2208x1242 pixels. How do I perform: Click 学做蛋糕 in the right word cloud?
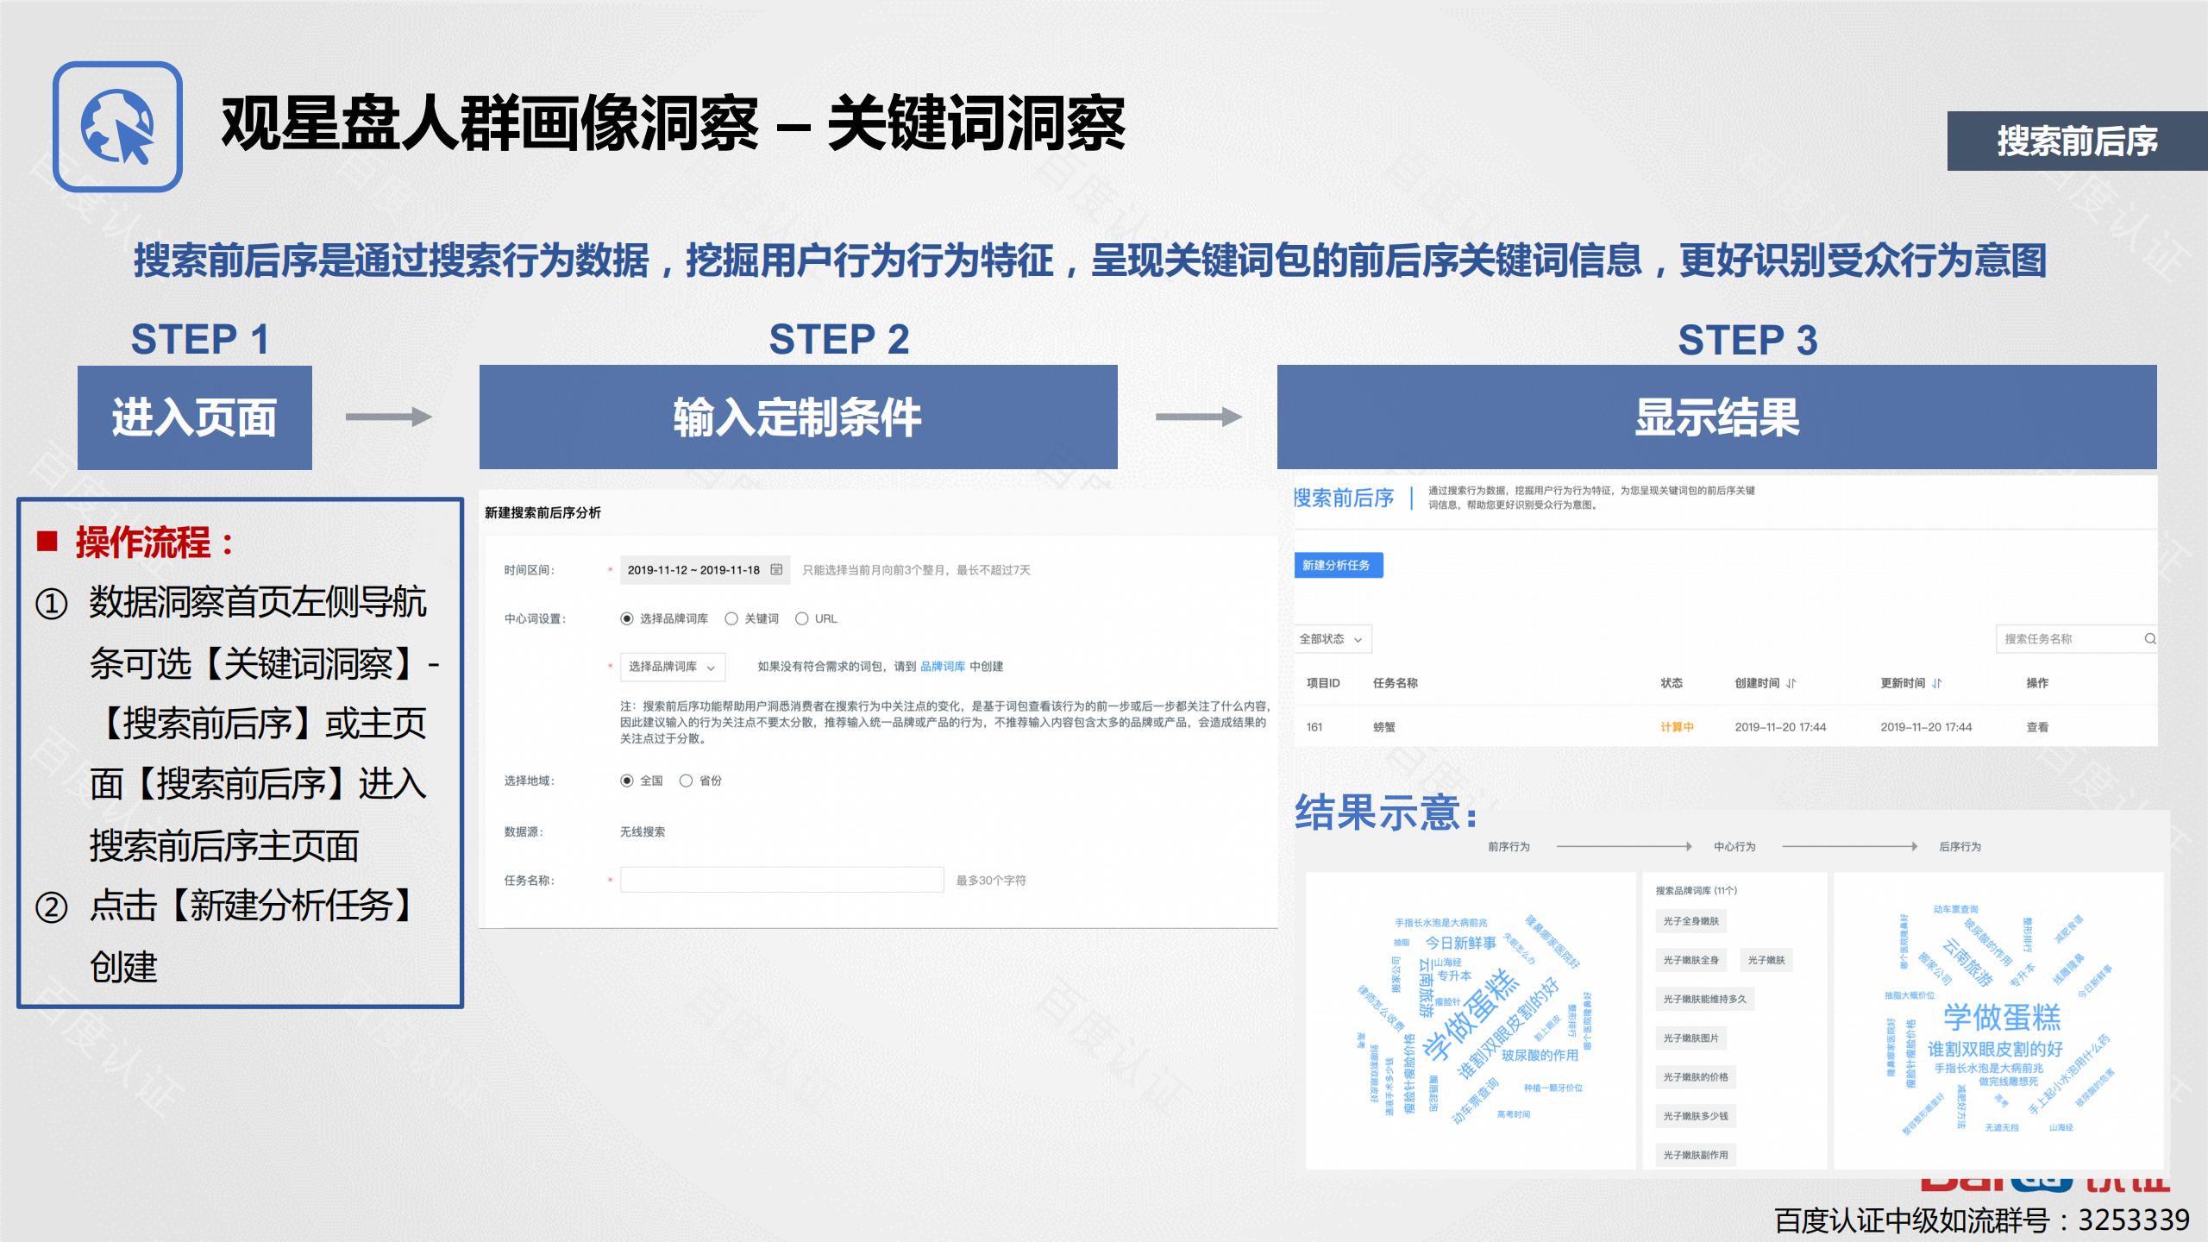coord(2002,1017)
